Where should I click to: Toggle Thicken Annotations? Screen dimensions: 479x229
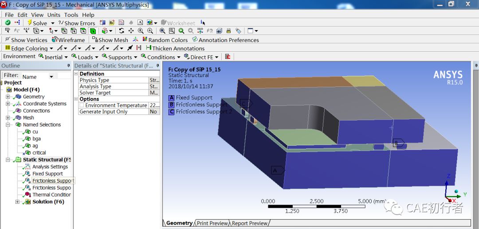(175, 48)
